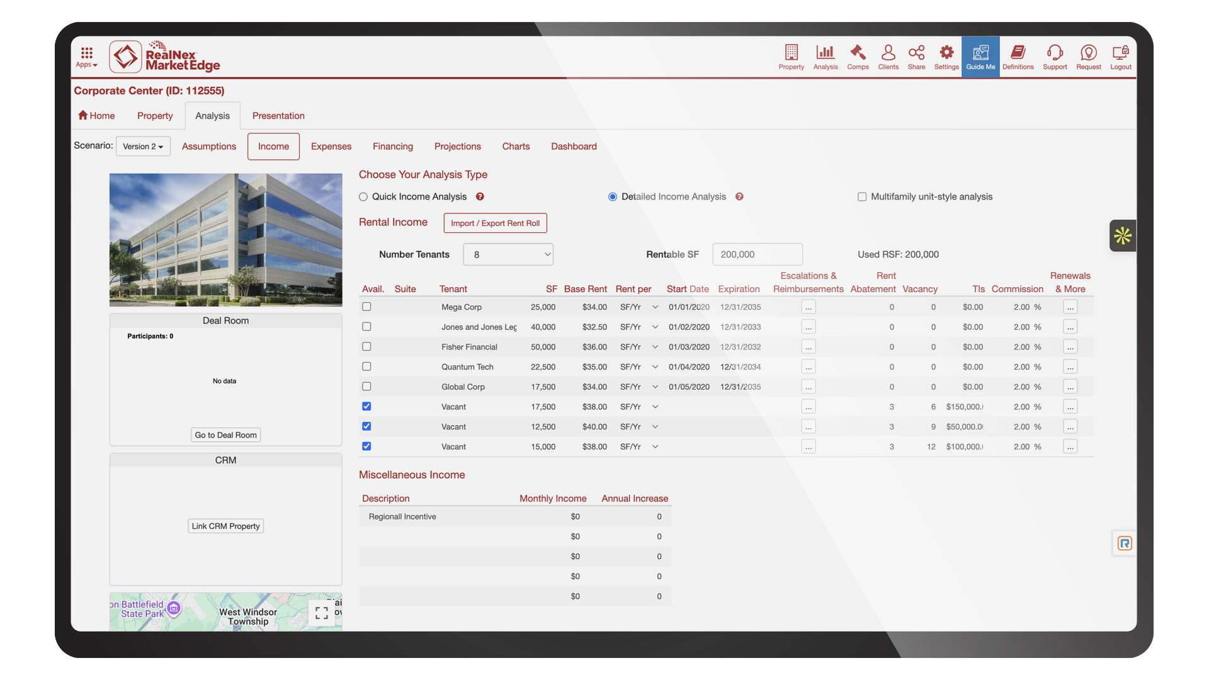The height and width of the screenshot is (680, 1209).
Task: Open the Projections sub-tab
Action: (x=458, y=146)
